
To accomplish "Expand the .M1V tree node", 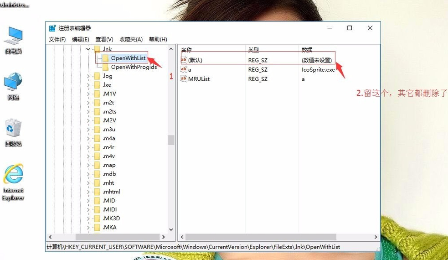I will click(x=88, y=94).
